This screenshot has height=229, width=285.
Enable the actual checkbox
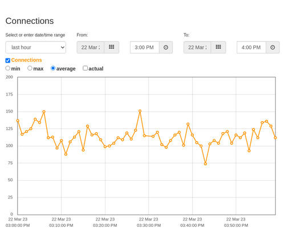pyautogui.click(x=85, y=68)
